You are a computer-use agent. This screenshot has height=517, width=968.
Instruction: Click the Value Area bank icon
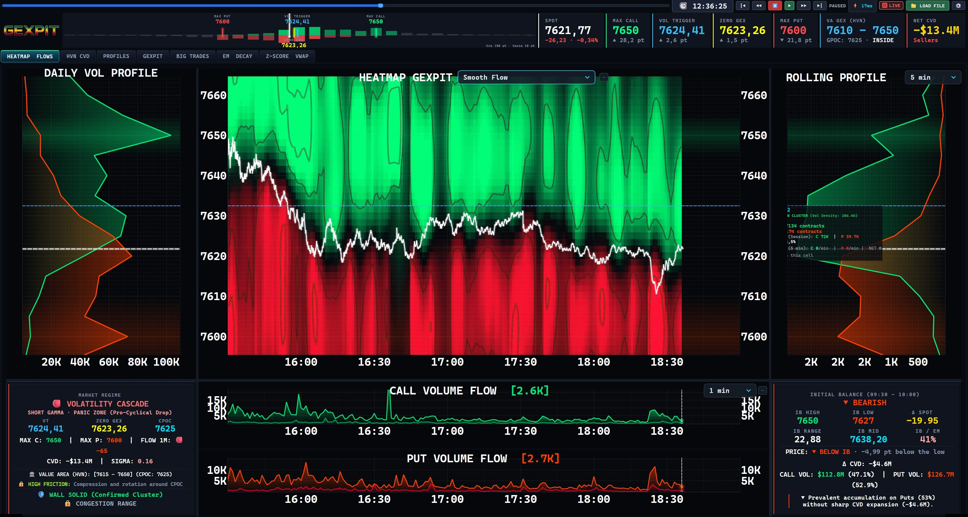(x=32, y=474)
